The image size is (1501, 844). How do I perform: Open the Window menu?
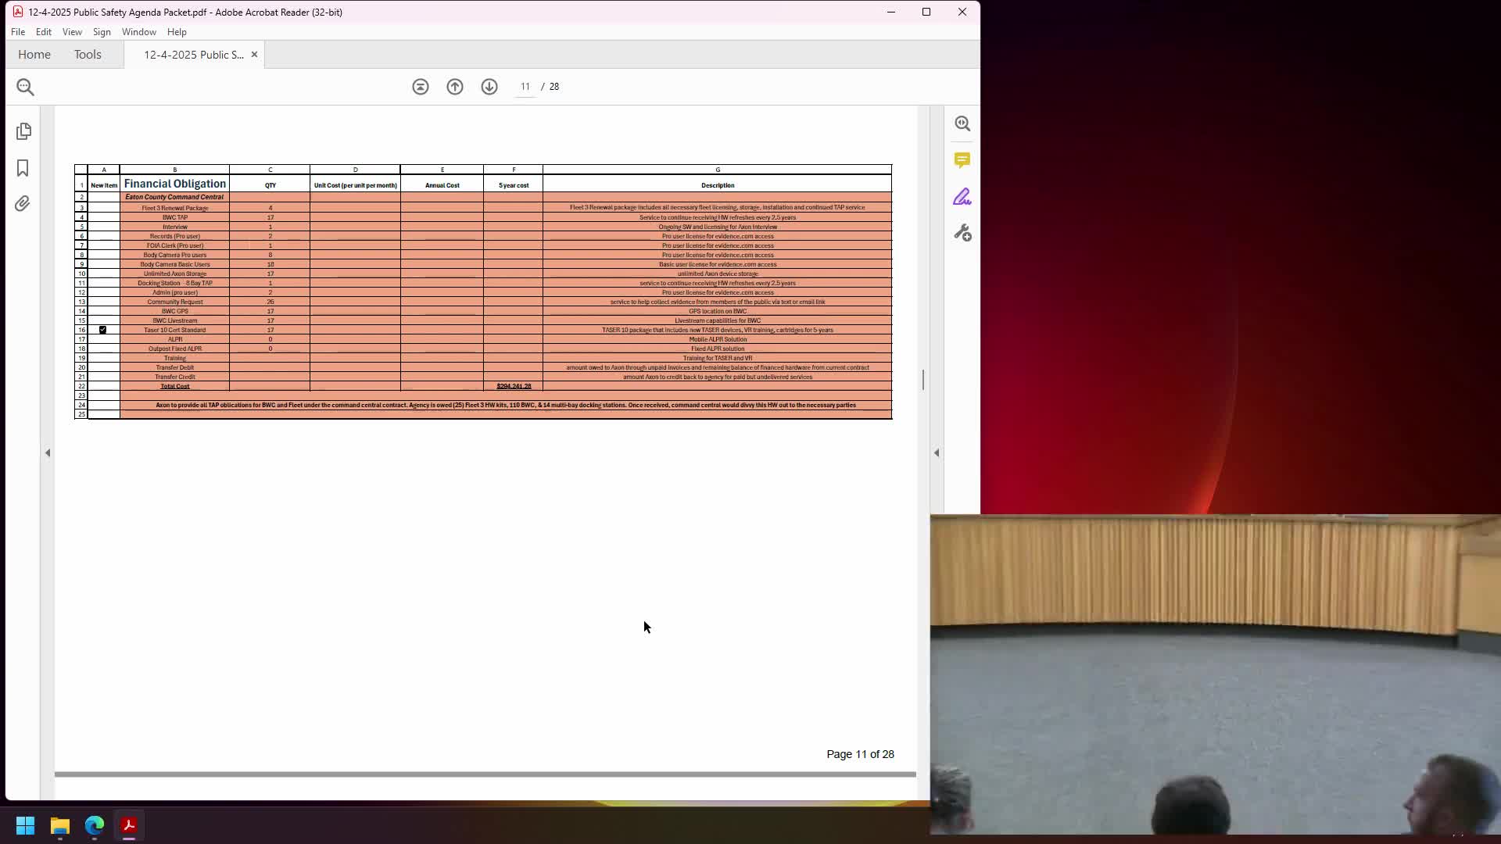point(138,32)
